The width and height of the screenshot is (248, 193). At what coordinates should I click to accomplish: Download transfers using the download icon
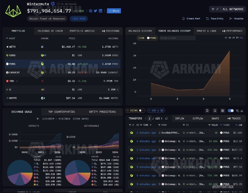242,111
